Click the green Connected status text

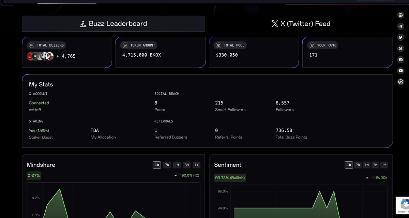coord(39,103)
